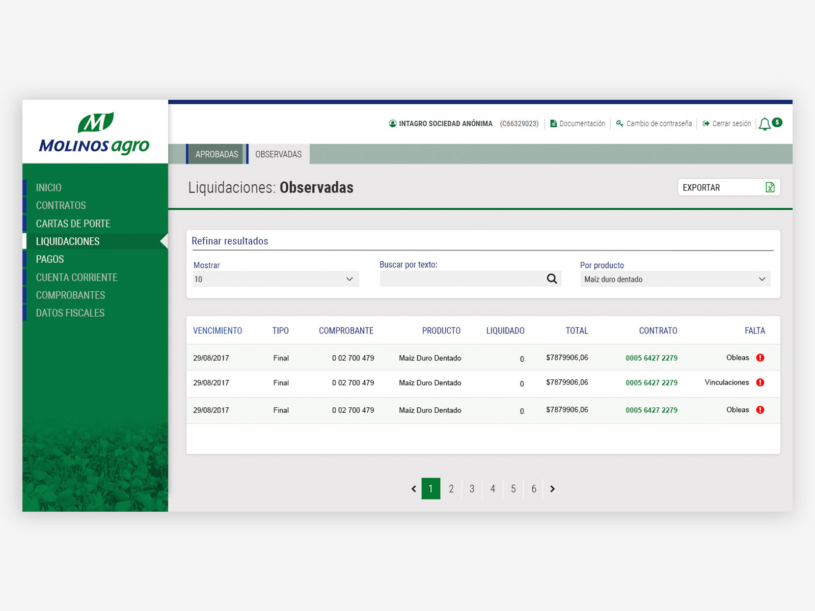The width and height of the screenshot is (815, 611).
Task: Click the user account icon beside INTAGRO
Action: (393, 124)
